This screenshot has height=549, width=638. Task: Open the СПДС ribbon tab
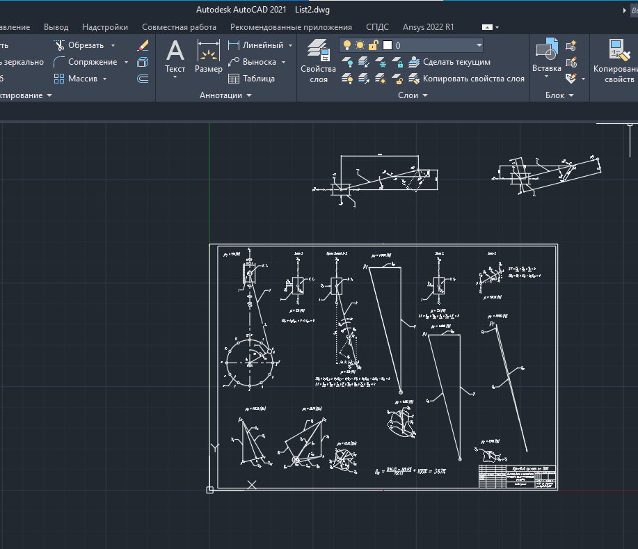378,27
